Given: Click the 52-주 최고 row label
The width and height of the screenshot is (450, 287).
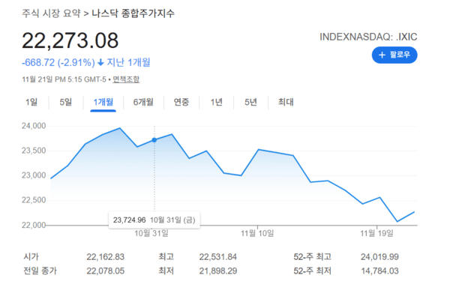Looking at the screenshot, I should (x=312, y=256).
